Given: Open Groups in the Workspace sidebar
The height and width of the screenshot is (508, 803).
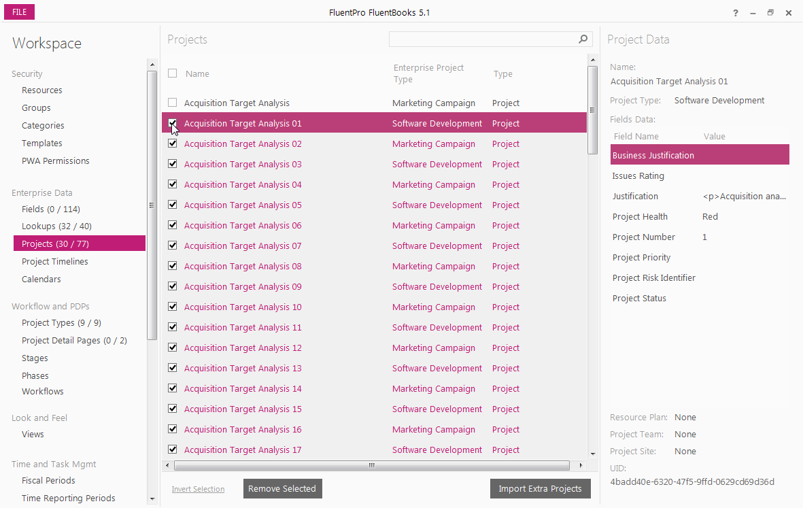Looking at the screenshot, I should pyautogui.click(x=36, y=108).
